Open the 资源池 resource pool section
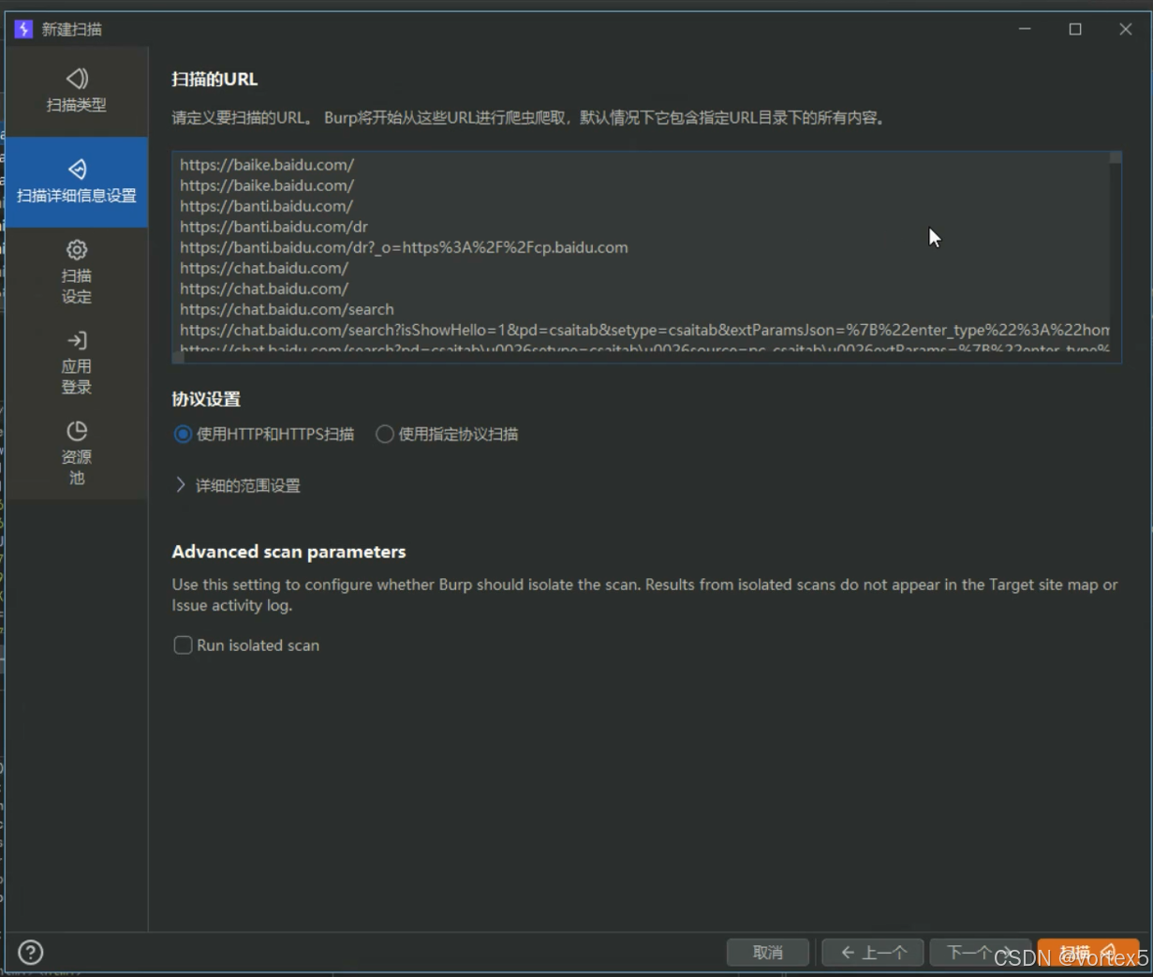Viewport: 1153px width, 977px height. [x=77, y=454]
